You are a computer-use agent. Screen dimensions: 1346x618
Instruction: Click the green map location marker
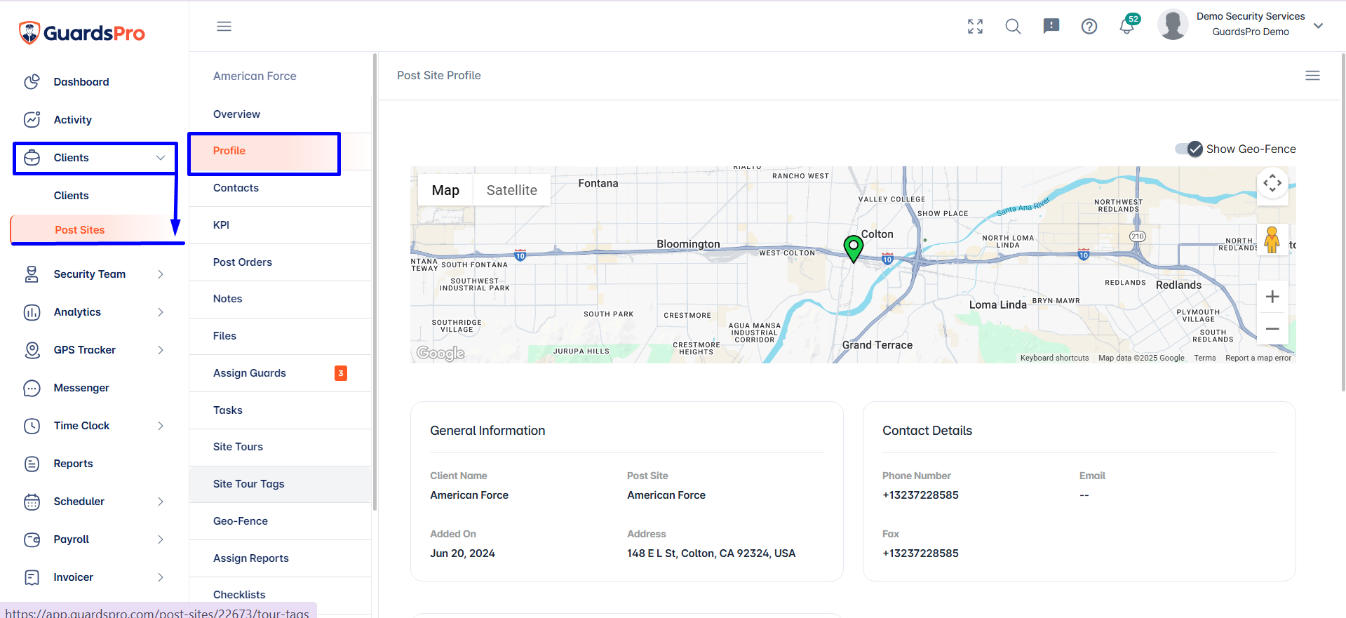pos(853,249)
